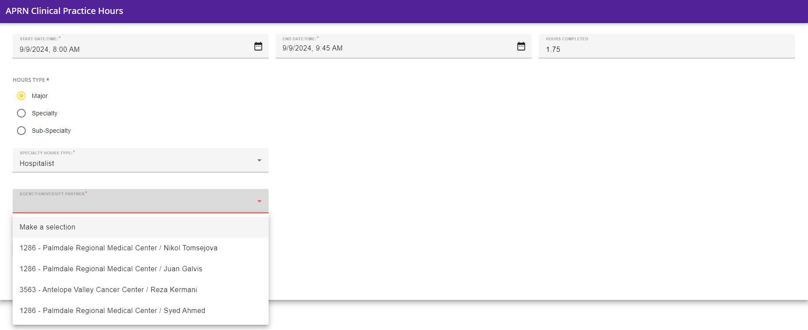This screenshot has width=808, height=330.
Task: Select the Specialty hours type radio button
Action: coord(21,113)
